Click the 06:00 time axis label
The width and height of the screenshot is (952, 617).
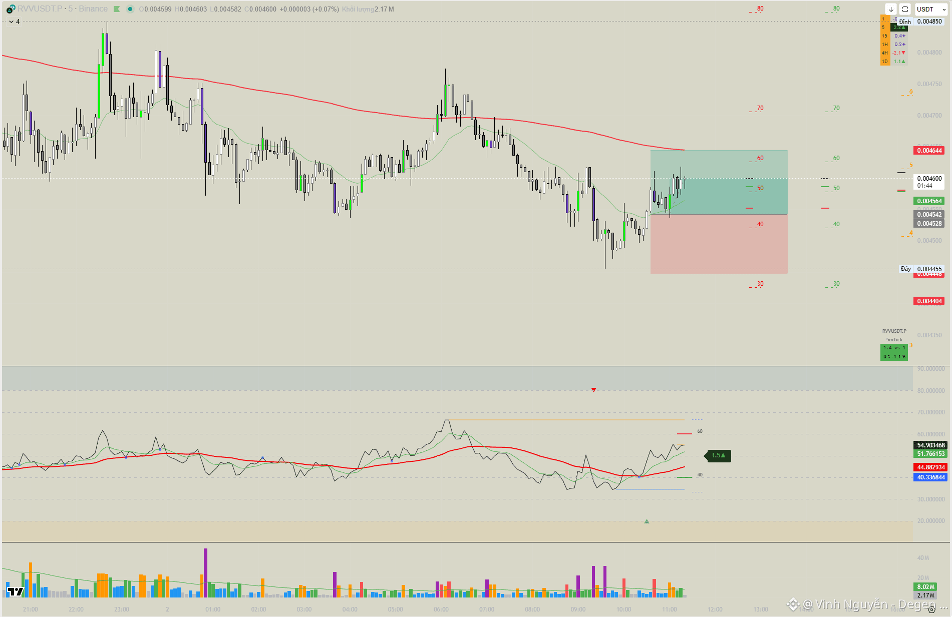441,609
